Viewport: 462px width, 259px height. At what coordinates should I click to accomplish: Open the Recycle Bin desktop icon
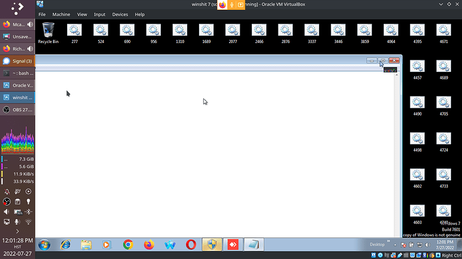pos(48,33)
